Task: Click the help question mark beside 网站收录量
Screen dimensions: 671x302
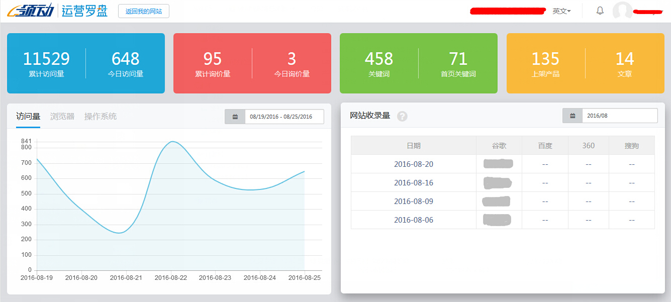Action: [x=402, y=116]
